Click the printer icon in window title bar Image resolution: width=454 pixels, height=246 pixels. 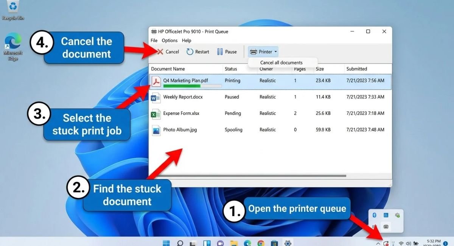point(154,31)
